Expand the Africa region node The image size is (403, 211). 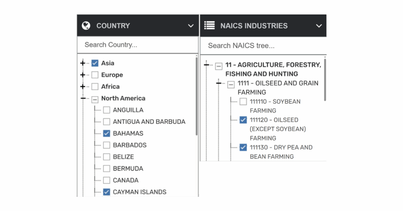click(x=83, y=87)
